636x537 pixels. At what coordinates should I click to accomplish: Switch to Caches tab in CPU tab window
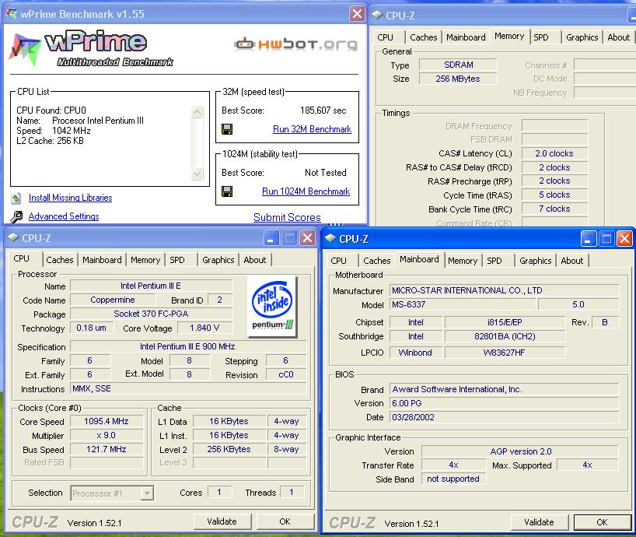click(59, 260)
